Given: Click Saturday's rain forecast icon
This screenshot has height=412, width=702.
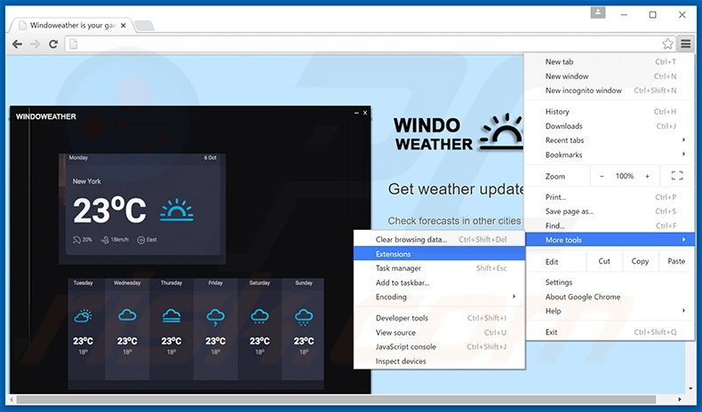Looking at the screenshot, I should coord(259,316).
